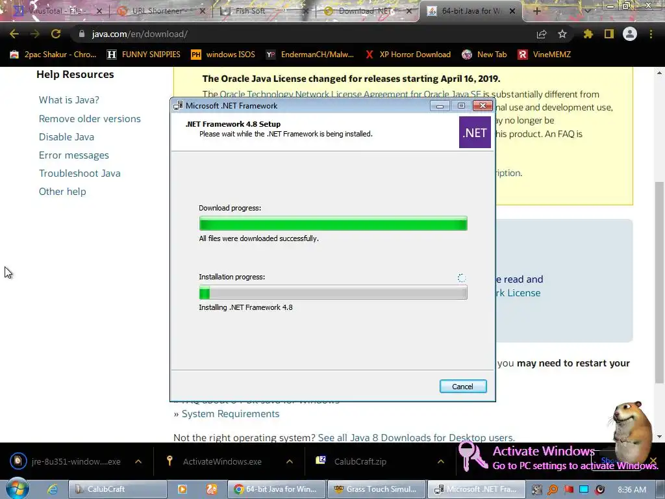665x499 pixels.
Task: Reload the java.com page
Action: click(56, 34)
